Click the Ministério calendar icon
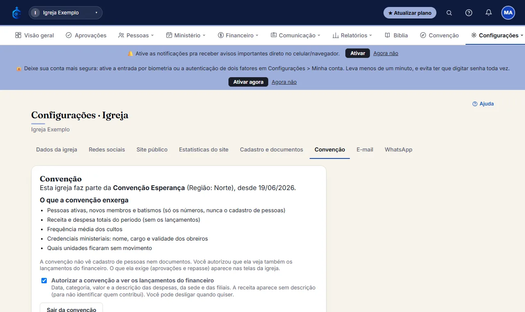 169,35
